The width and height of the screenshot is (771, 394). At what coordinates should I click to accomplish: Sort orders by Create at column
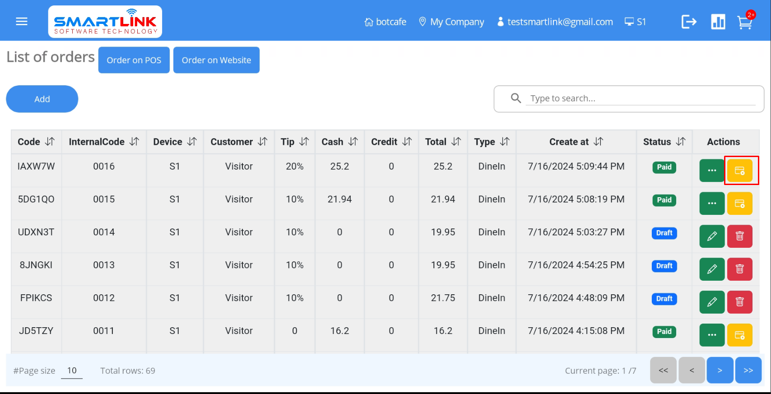[x=598, y=142]
